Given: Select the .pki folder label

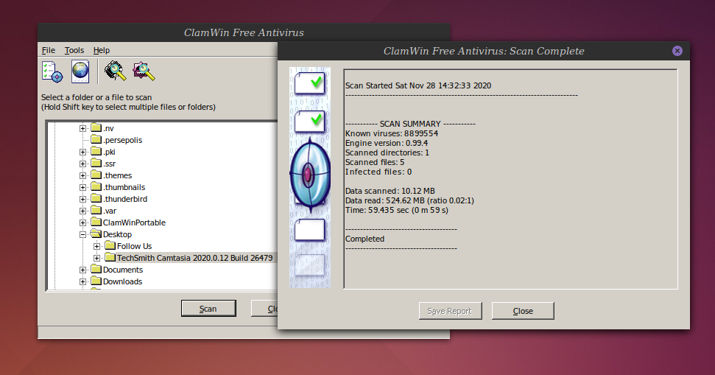Looking at the screenshot, I should tap(109, 152).
